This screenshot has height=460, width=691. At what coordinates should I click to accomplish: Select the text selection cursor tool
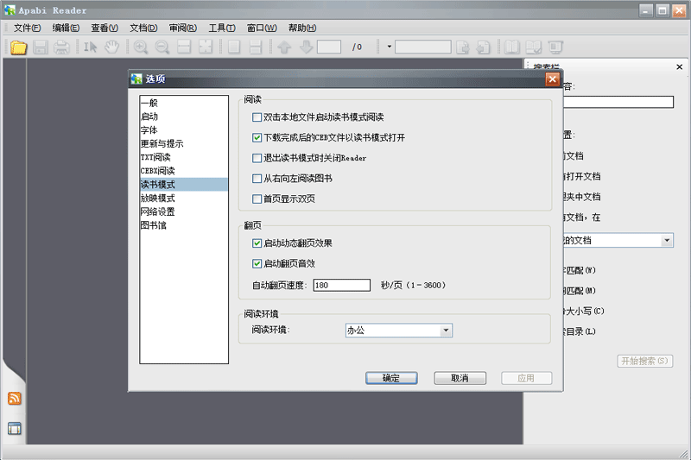click(91, 47)
